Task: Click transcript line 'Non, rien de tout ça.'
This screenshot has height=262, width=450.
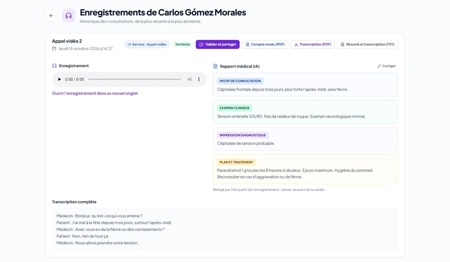Action: click(x=83, y=236)
